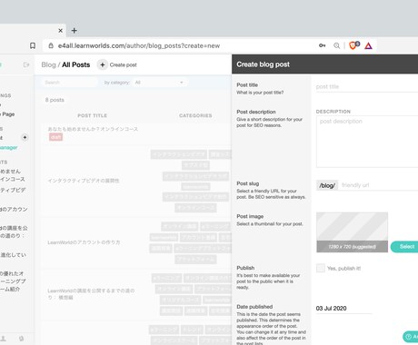Click the lock icon in address bar
Viewport: 418px width, 345px height.
coord(51,45)
